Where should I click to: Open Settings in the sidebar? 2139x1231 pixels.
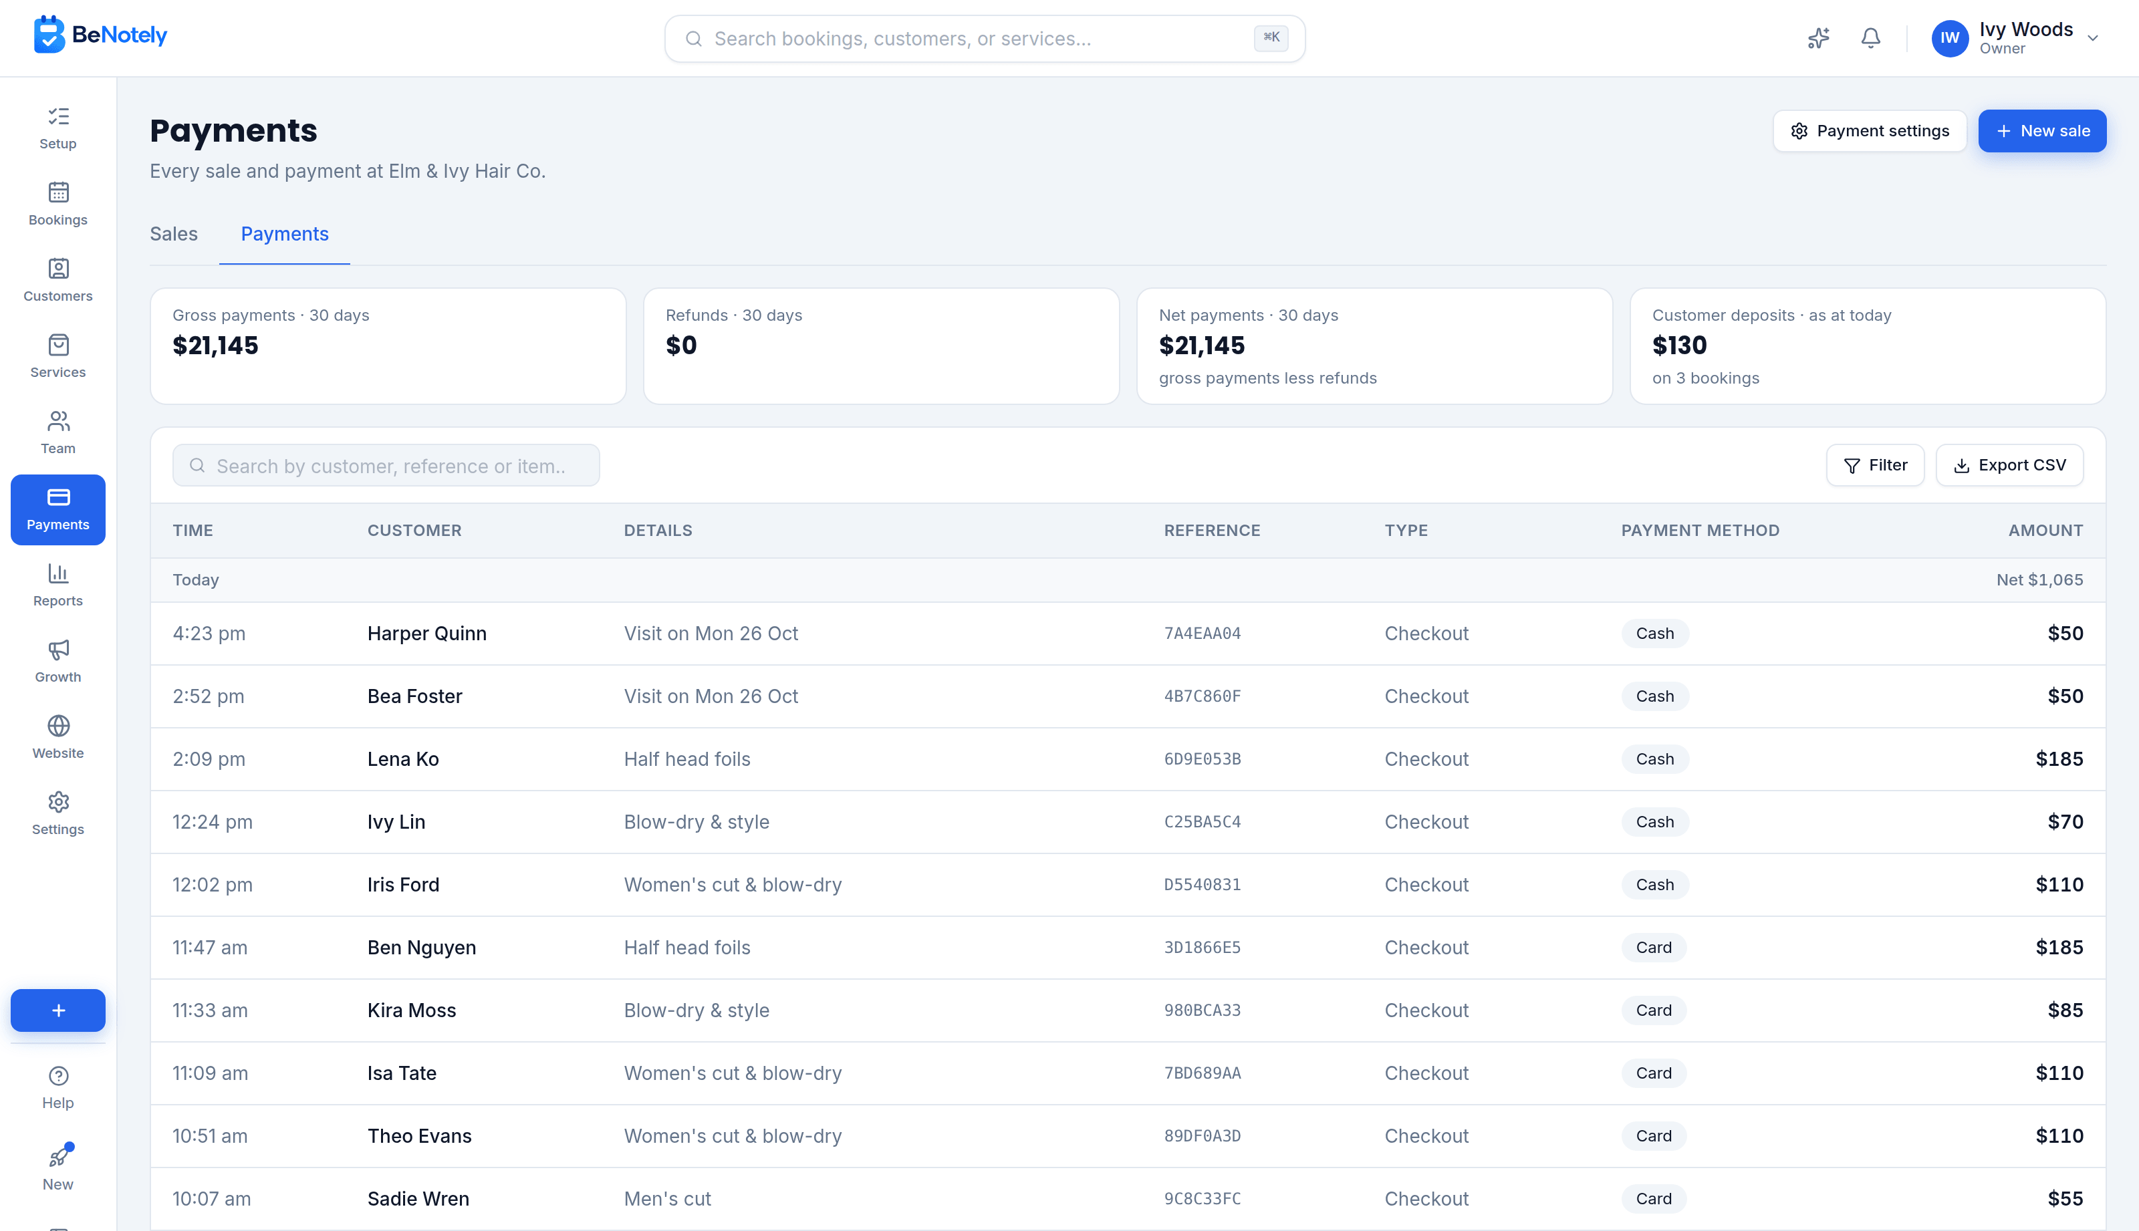click(x=57, y=813)
